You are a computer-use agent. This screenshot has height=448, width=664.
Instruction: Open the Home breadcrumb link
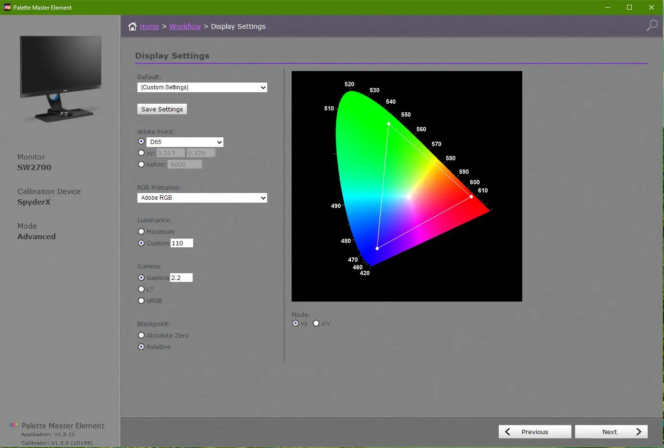pyautogui.click(x=149, y=26)
